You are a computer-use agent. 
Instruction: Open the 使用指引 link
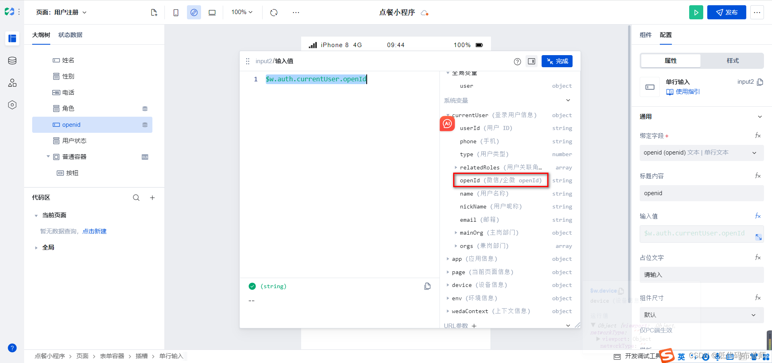pyautogui.click(x=683, y=92)
